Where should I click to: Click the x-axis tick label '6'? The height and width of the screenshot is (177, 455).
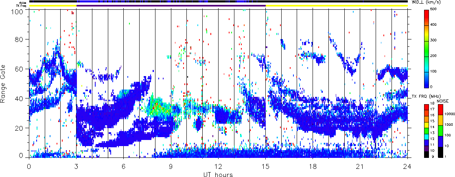pos(124,166)
